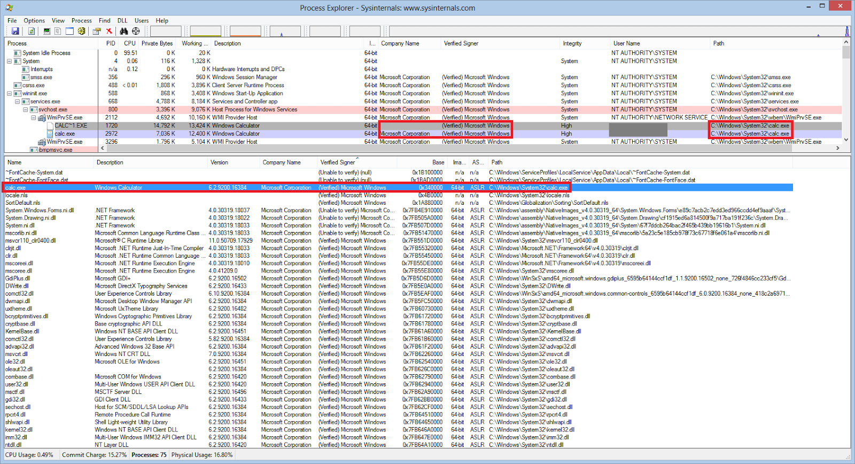This screenshot has height=464, width=855.
Task: Sort lower pane by Name column header
Action: (x=49, y=163)
